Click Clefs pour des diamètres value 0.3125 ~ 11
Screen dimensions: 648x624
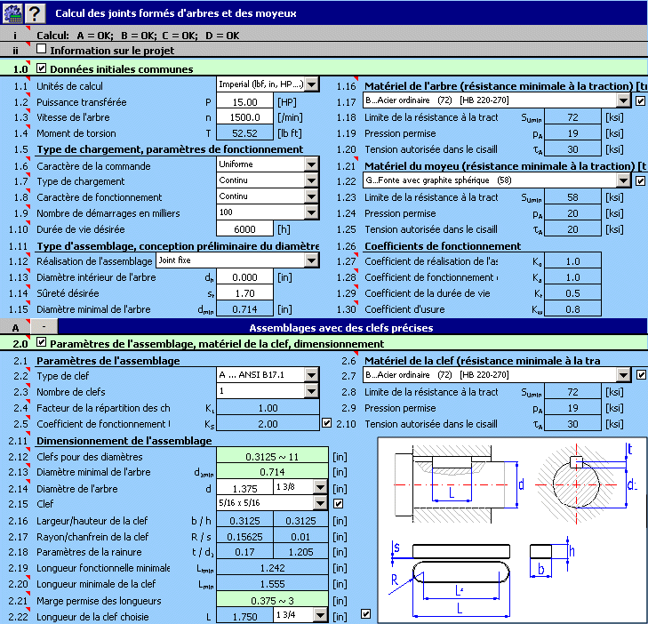tap(272, 457)
